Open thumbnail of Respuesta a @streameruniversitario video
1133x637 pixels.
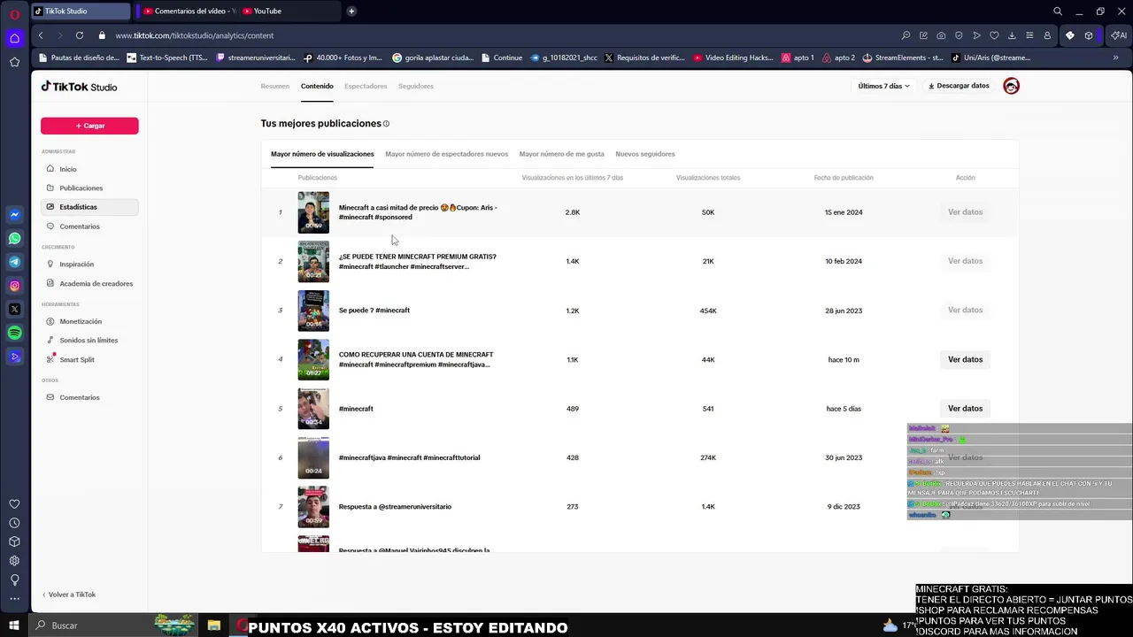(313, 506)
